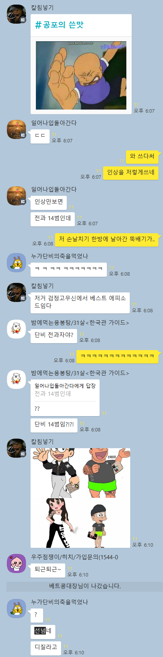Open 밤에먹는용봉탕's avatar beside 단비 전과자야?
The height and width of the screenshot is (657, 163).
point(16,329)
